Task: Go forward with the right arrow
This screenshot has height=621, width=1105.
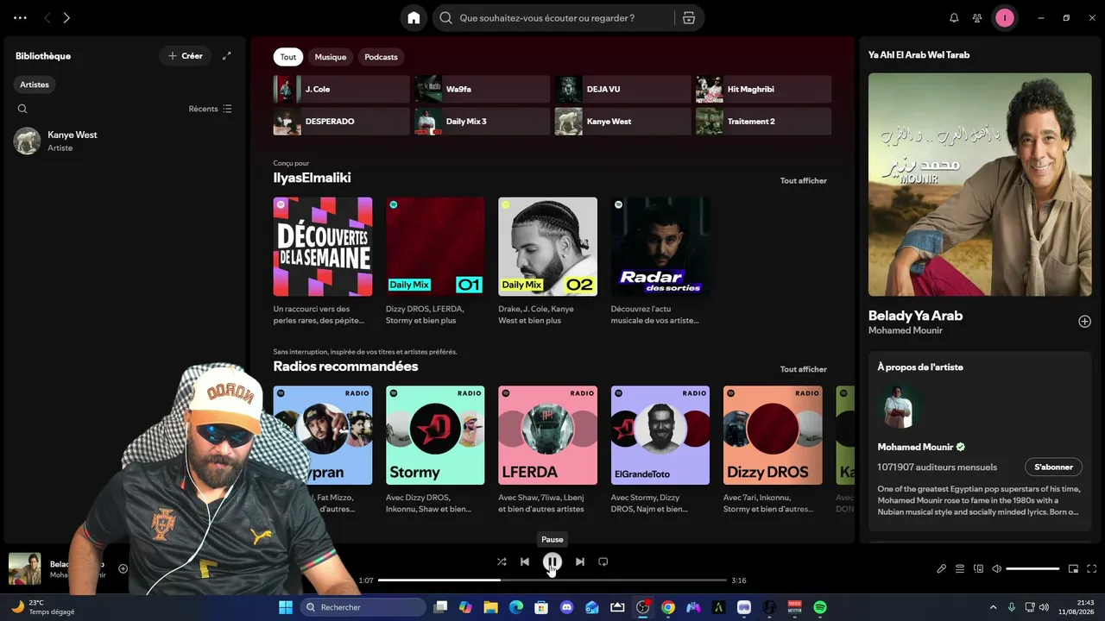Action: [66, 18]
